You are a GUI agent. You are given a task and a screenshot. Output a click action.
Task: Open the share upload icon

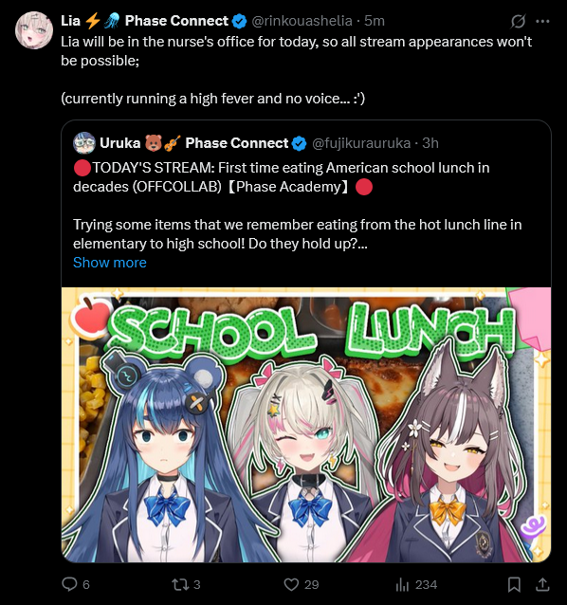(542, 584)
